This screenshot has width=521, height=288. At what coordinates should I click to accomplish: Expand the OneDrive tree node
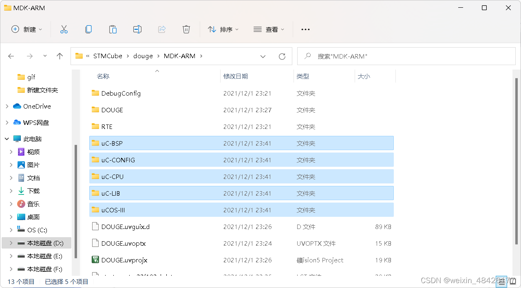point(7,106)
